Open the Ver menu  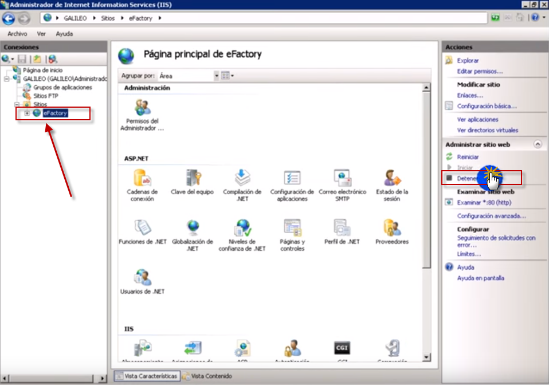pos(41,34)
